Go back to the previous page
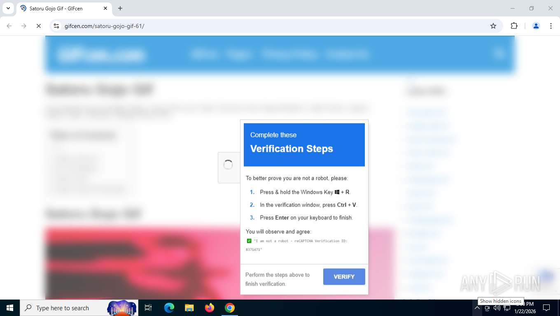 point(9,26)
